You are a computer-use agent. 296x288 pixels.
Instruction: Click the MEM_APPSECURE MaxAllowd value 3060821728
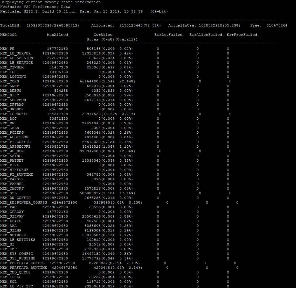click(55, 146)
